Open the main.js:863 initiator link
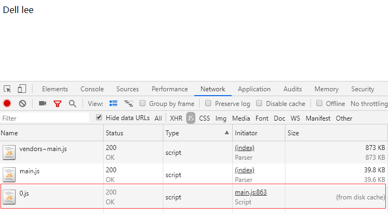 tap(251, 192)
